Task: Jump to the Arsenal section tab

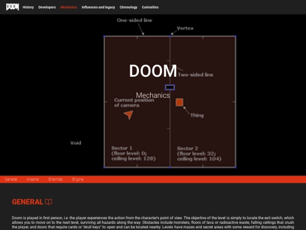Action: [x=33, y=179]
